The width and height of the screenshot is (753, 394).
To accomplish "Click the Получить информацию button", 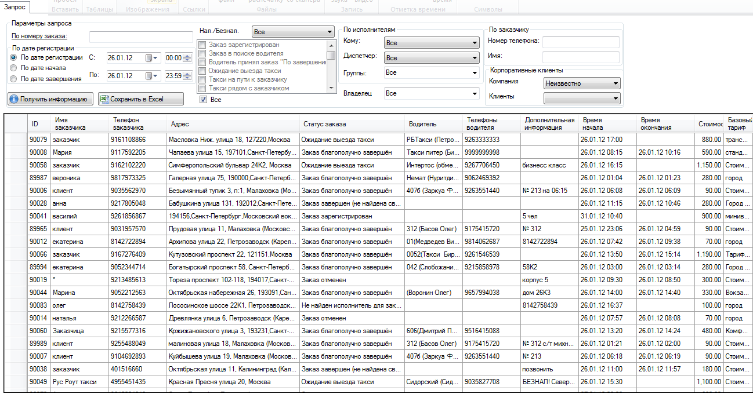I will coord(50,99).
